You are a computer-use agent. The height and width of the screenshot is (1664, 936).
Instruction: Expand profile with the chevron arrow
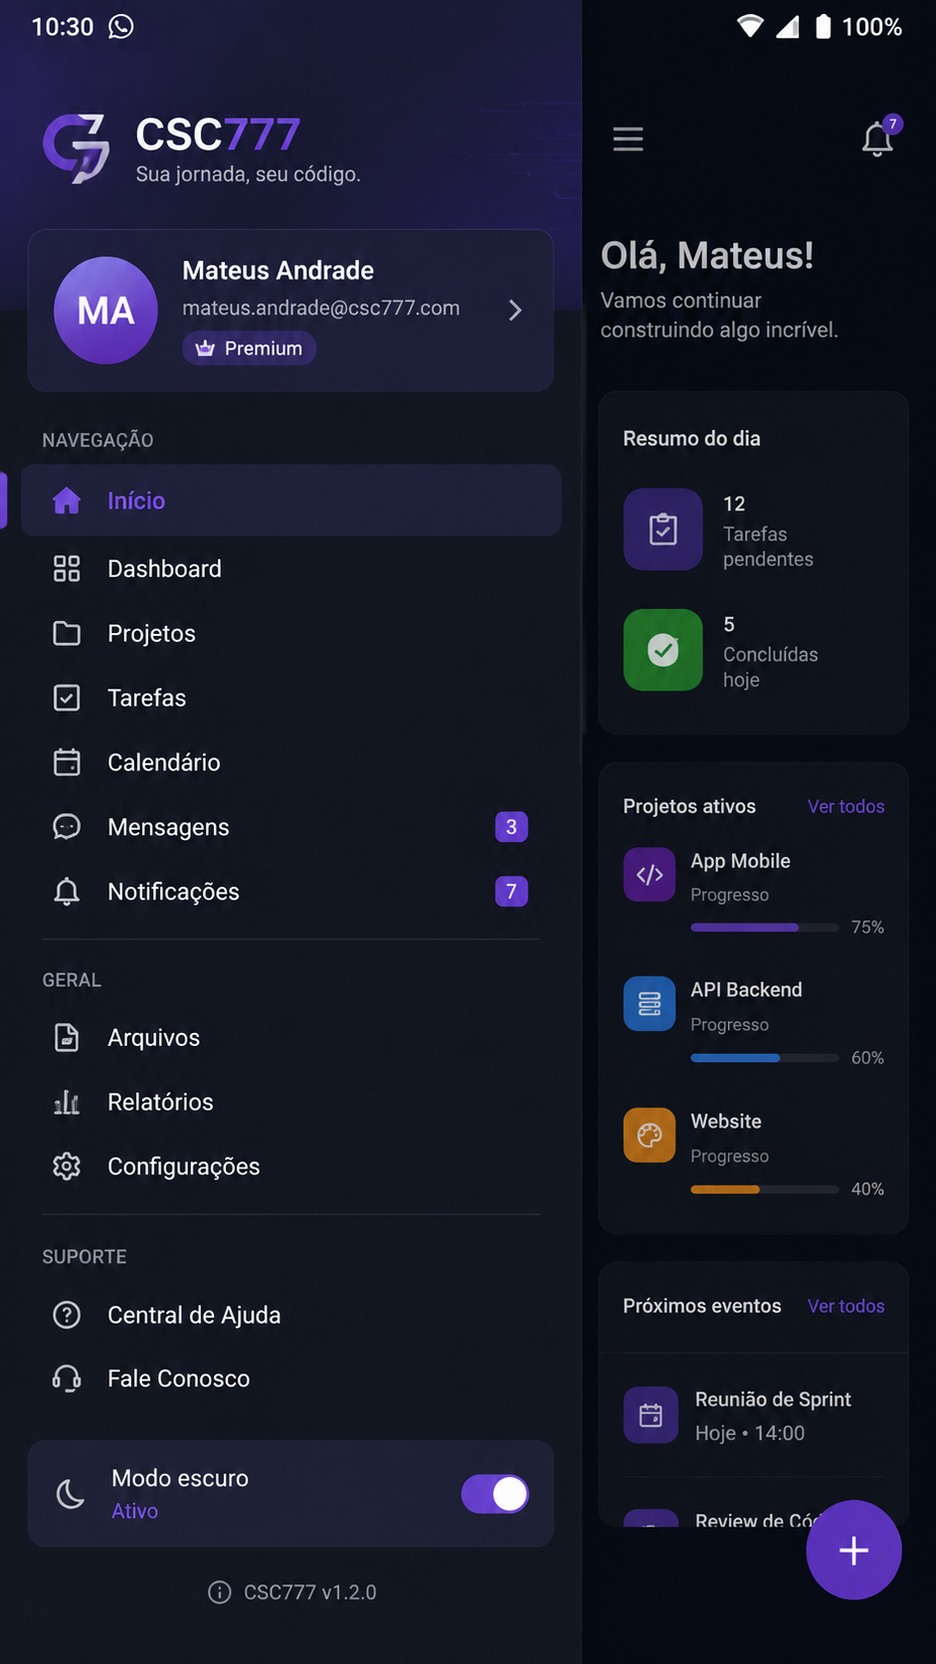tap(515, 311)
